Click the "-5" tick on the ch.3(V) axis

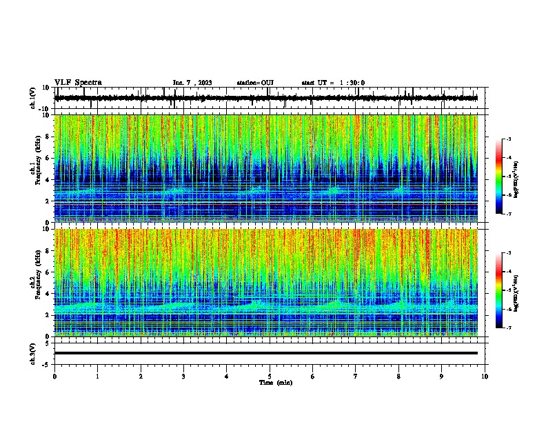[x=46, y=365]
